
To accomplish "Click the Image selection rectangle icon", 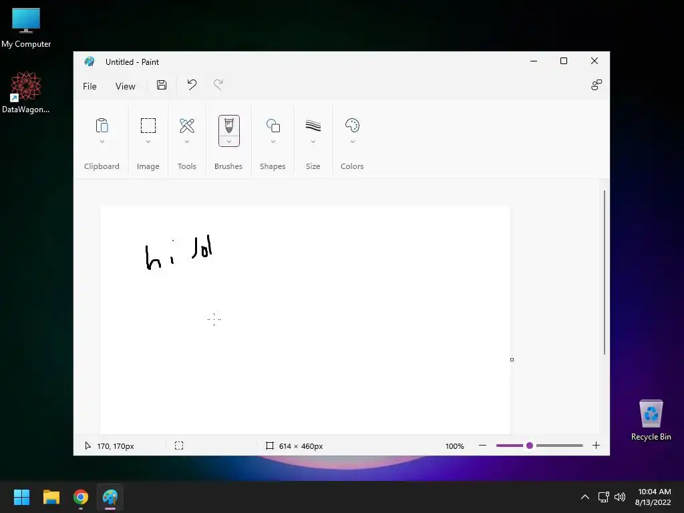I will (x=148, y=126).
